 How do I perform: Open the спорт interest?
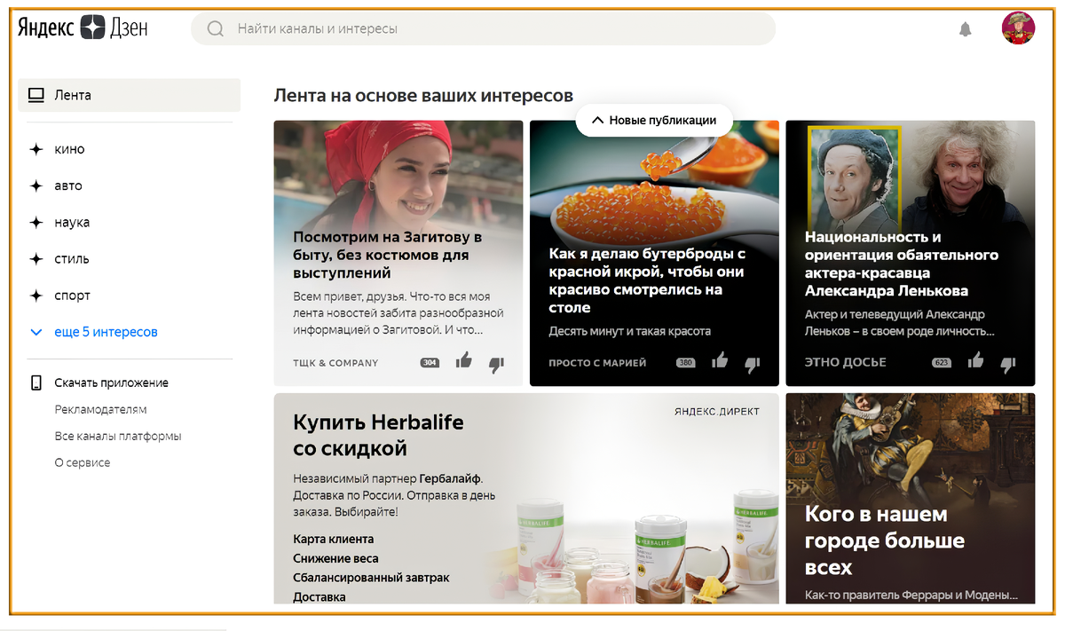tap(73, 296)
